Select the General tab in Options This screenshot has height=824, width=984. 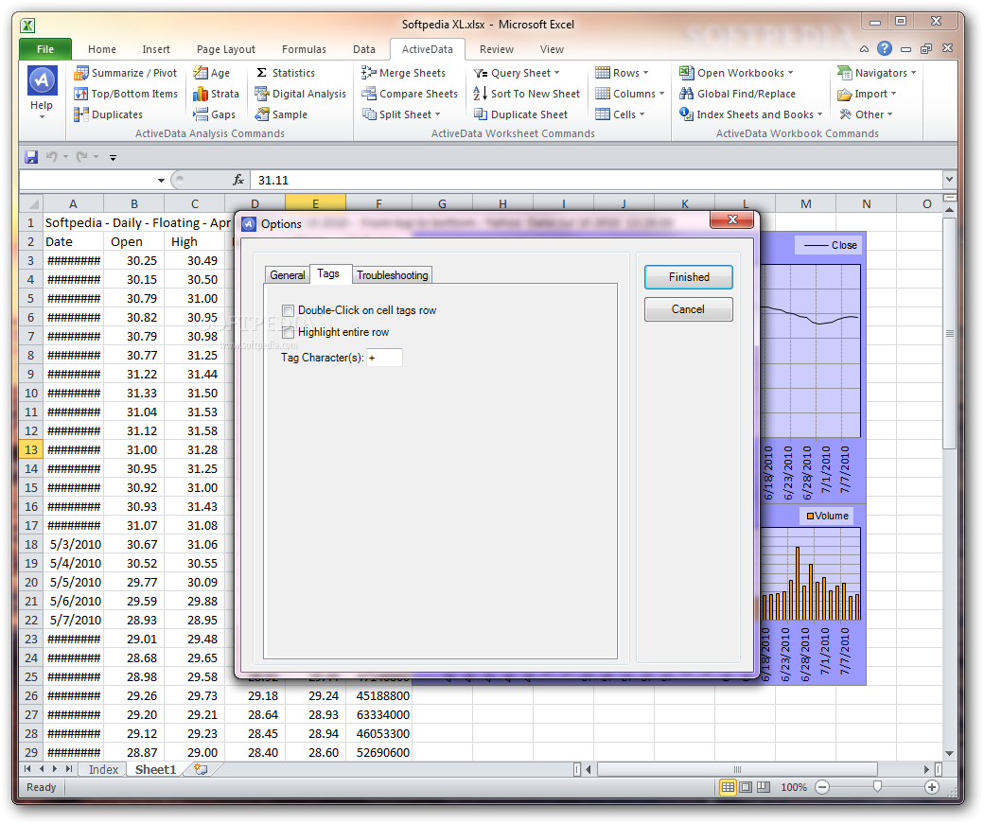click(287, 275)
